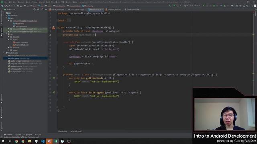Open the Pixel device selector dropdown
The height and width of the screenshot is (144, 257).
[192, 6]
